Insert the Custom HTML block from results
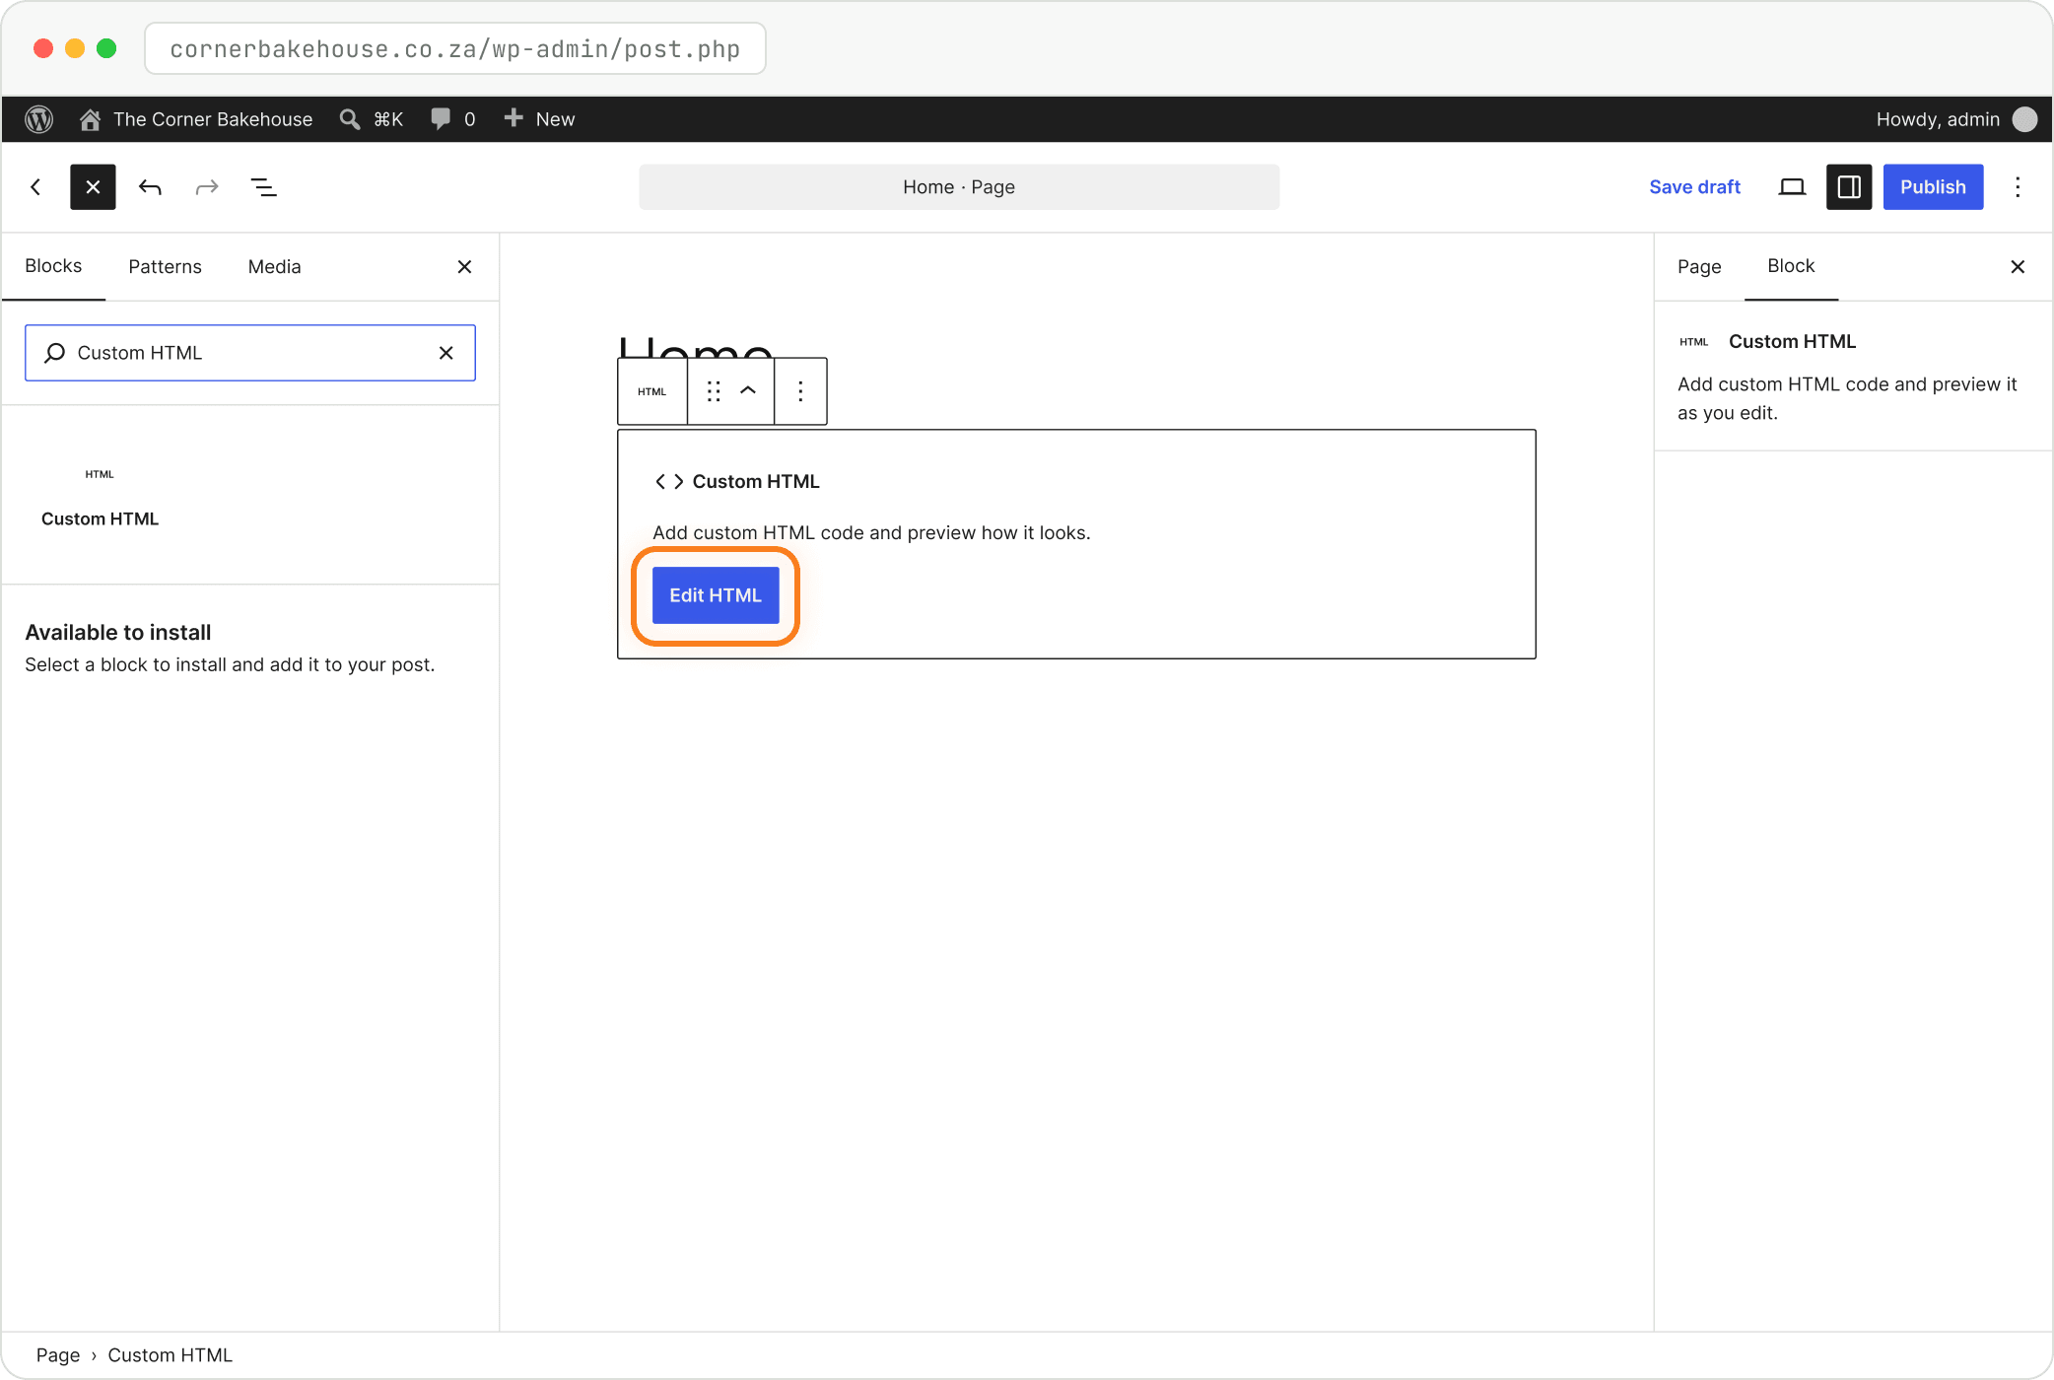The image size is (2054, 1380). coord(100,496)
